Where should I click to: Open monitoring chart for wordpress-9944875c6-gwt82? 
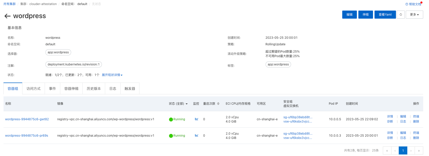click(196, 119)
